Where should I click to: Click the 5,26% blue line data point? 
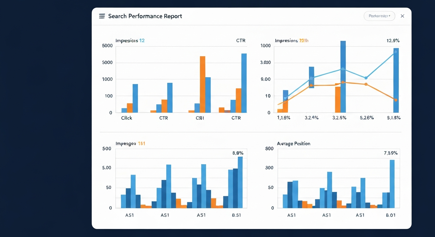[366, 78]
